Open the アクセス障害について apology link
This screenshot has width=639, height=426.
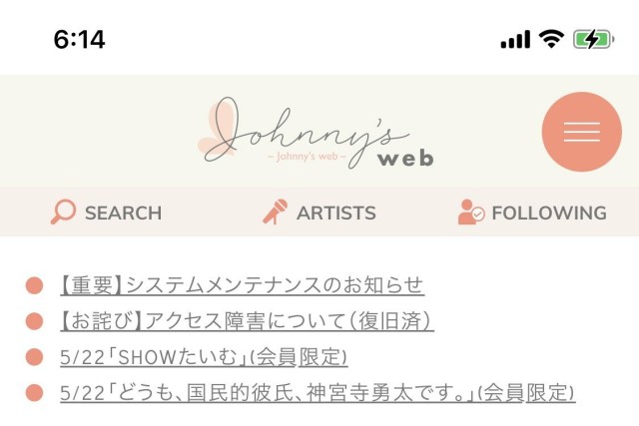coord(247,321)
